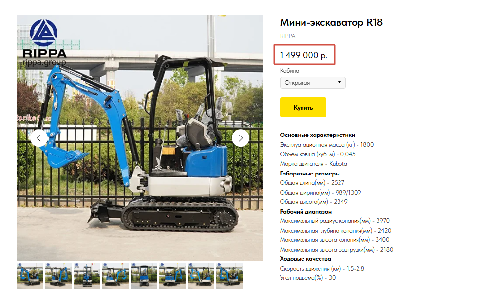The image size is (490, 292).
Task: Advance to next photo with right arrow
Action: click(x=240, y=138)
